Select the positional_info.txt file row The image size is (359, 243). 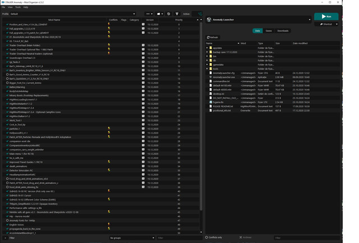(273, 111)
